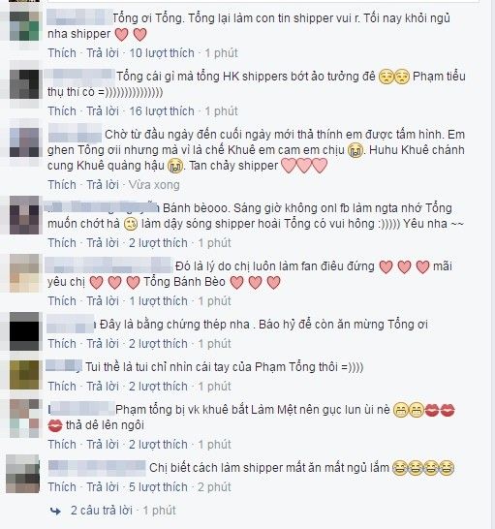
Task: View '10 lượt thích' likes list
Action: click(162, 53)
